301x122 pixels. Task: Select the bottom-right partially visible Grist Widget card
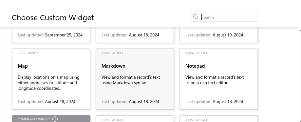click(219, 119)
